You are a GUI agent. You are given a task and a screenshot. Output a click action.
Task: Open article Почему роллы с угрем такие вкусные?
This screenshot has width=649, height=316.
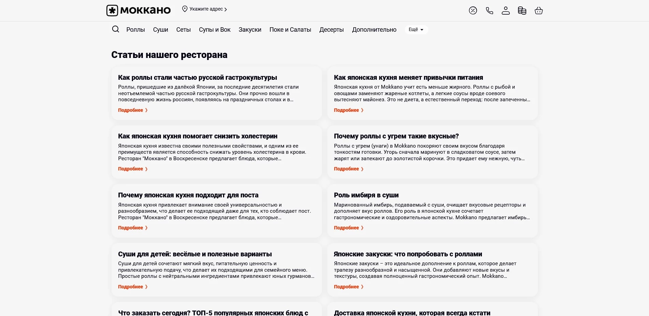tap(396, 136)
